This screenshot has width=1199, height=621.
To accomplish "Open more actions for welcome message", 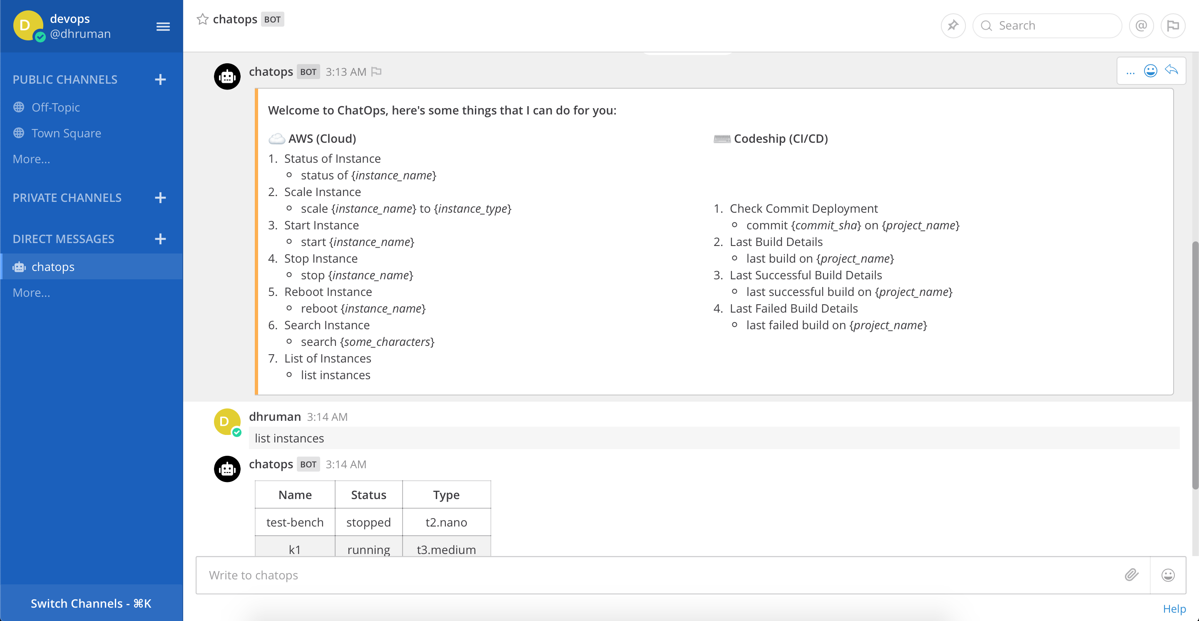I will point(1130,71).
